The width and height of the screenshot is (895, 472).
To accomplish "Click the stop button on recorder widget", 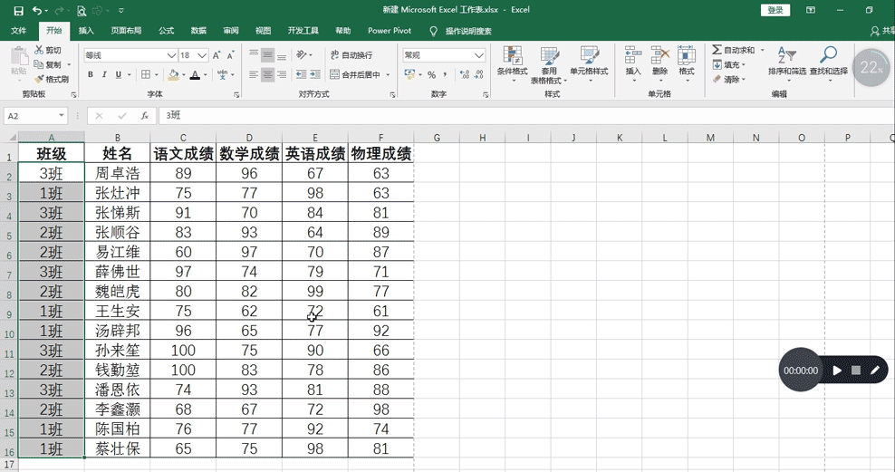I will click(x=856, y=371).
